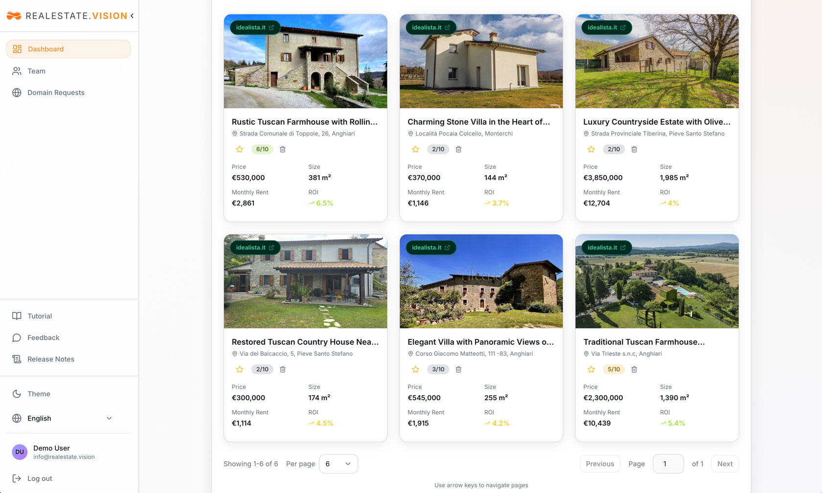
Task: Go to the Team section
Action: [36, 71]
